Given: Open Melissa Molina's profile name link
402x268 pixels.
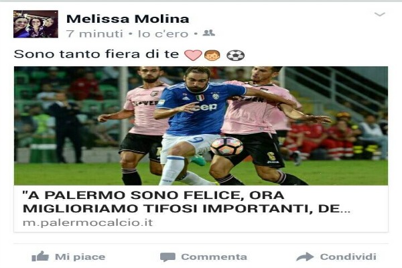Looking at the screenshot, I should point(128,19).
